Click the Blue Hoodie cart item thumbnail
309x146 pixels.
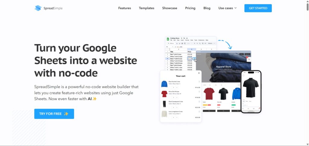(164, 84)
